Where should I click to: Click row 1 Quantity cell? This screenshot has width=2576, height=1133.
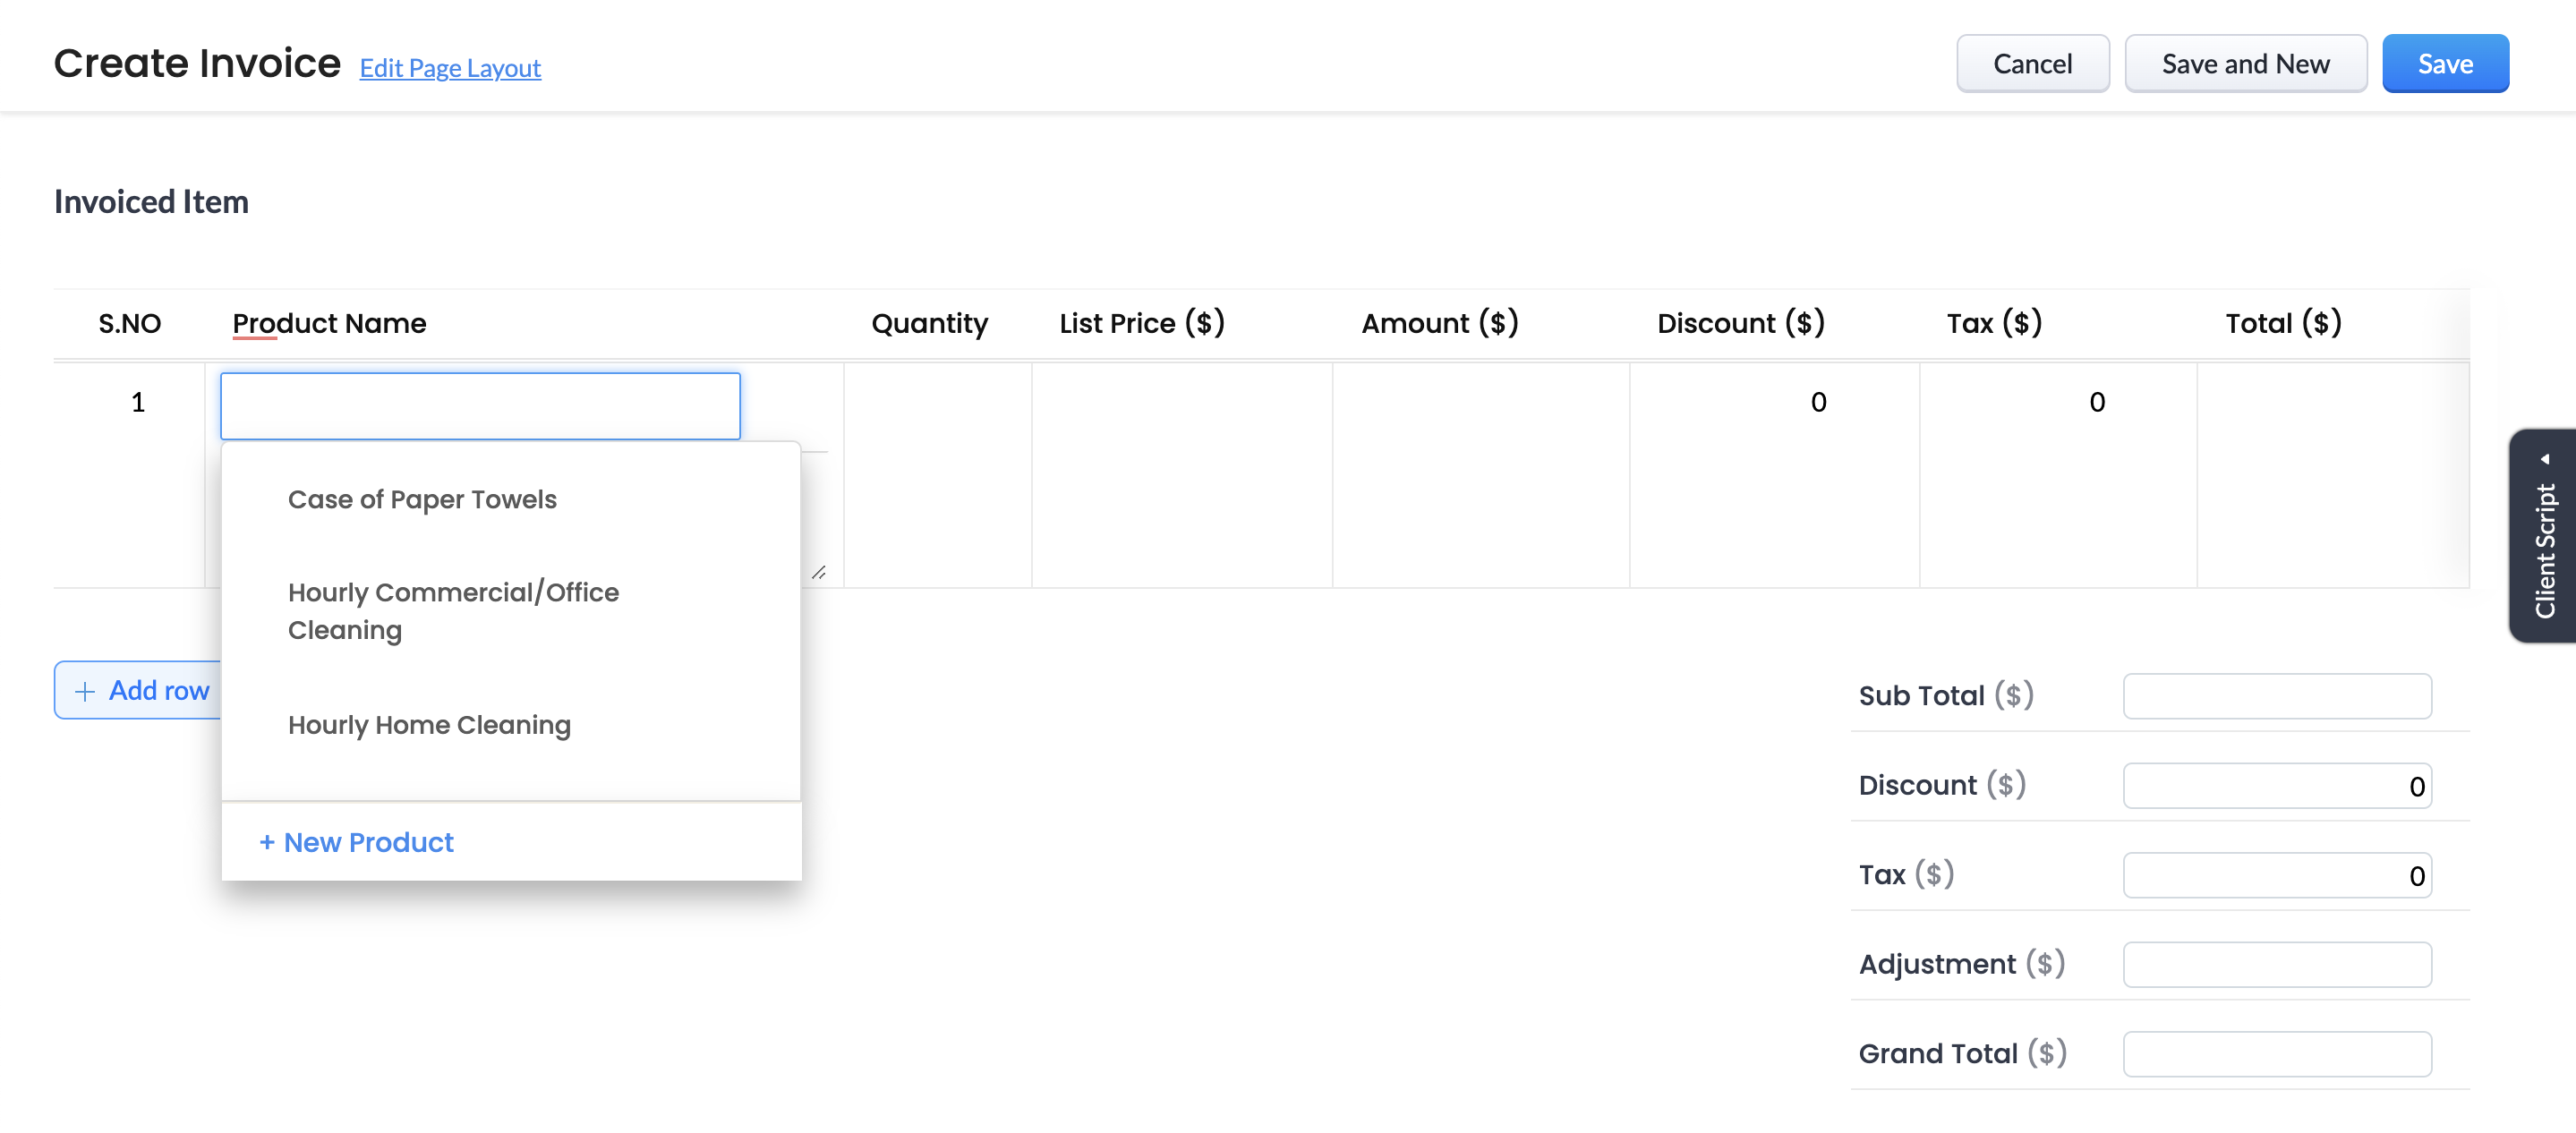click(x=937, y=402)
